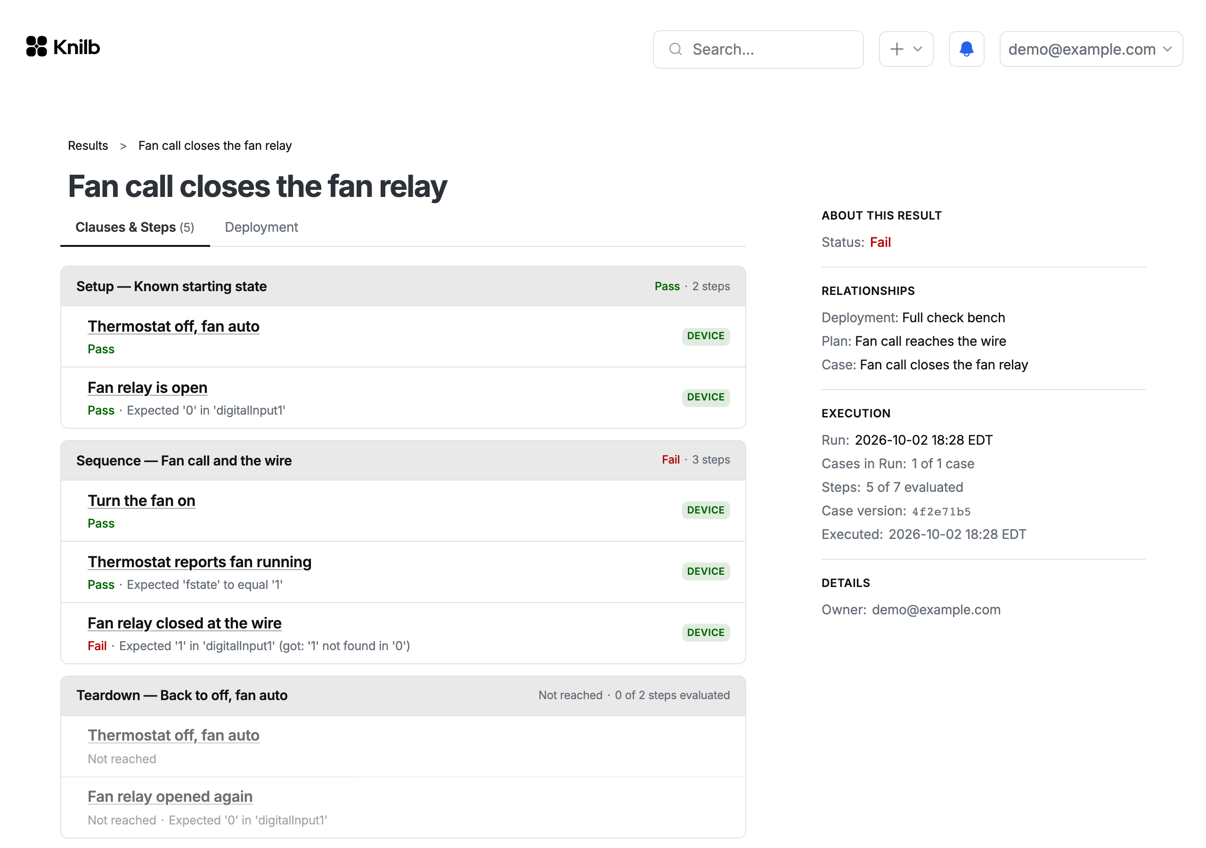Viewport: 1206px width, 848px height.
Task: Go back to Results breadcrumb
Action: tap(88, 146)
